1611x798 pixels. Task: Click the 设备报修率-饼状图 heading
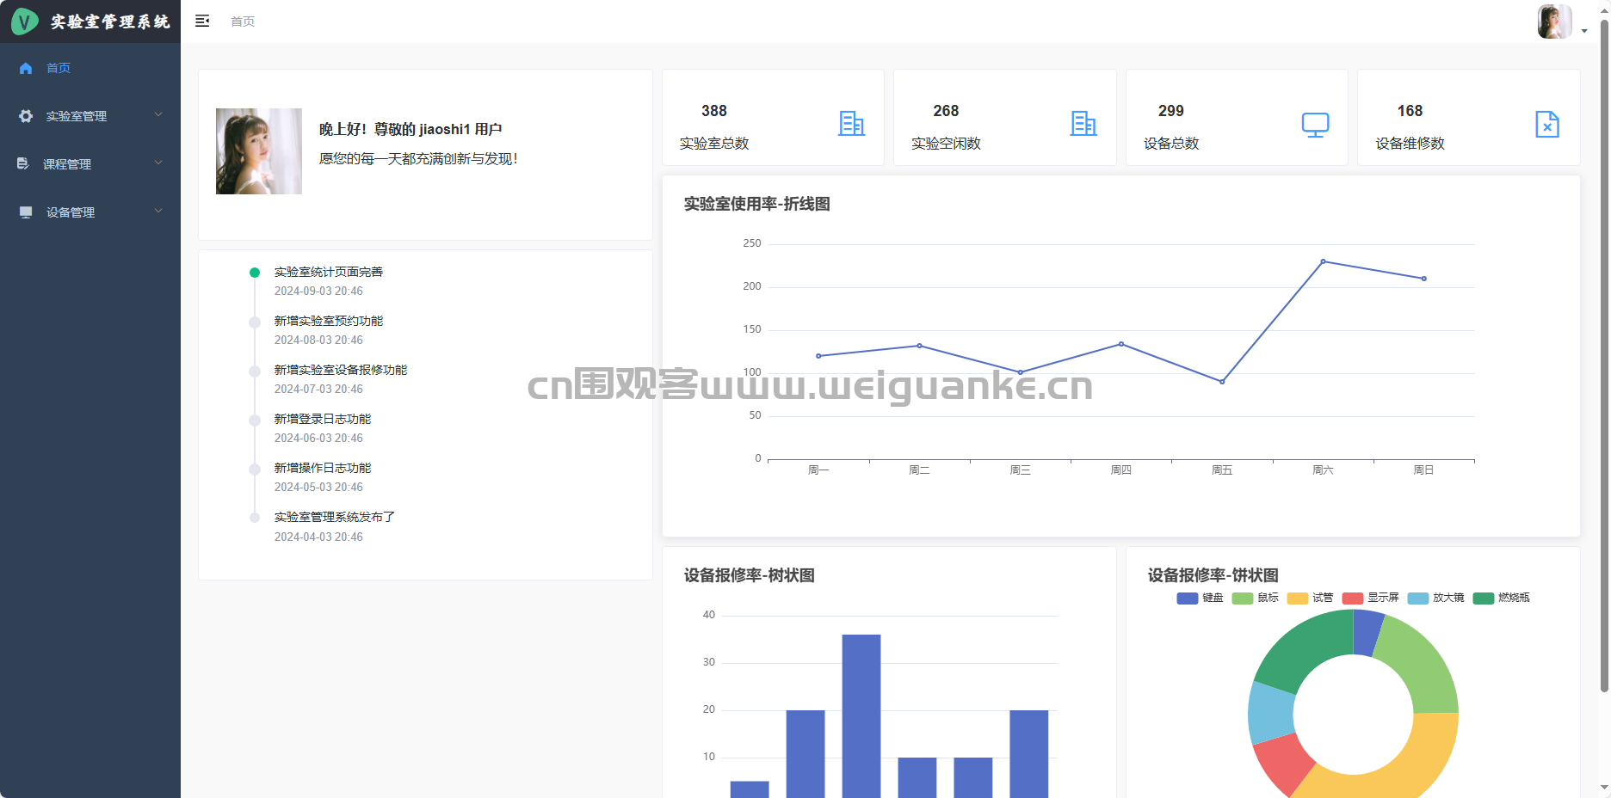(x=1213, y=575)
